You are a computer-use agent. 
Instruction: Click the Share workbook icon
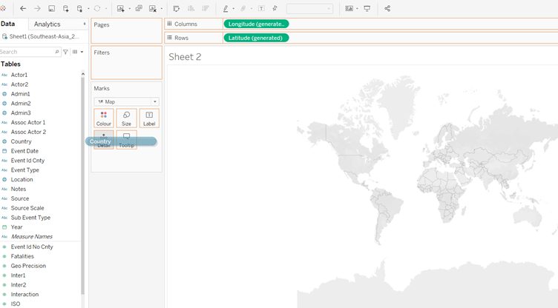387,9
